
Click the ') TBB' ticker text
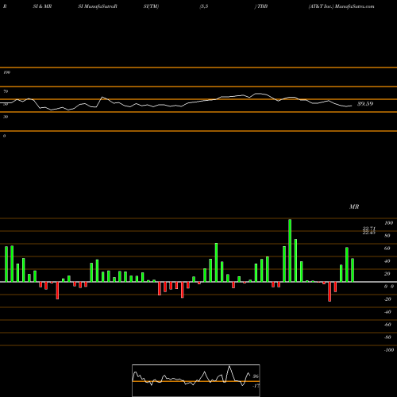point(261,6)
